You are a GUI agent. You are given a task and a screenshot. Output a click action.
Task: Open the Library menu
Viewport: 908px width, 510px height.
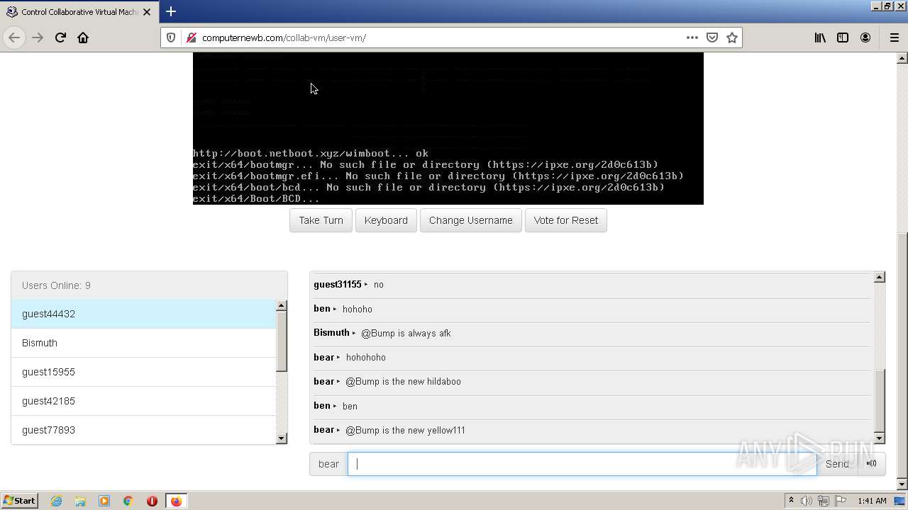point(820,38)
